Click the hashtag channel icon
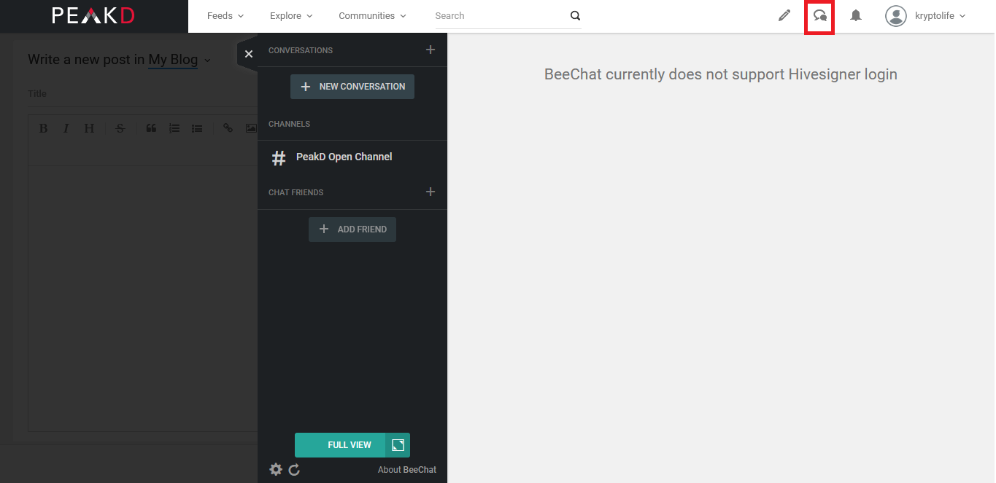 pyautogui.click(x=278, y=158)
